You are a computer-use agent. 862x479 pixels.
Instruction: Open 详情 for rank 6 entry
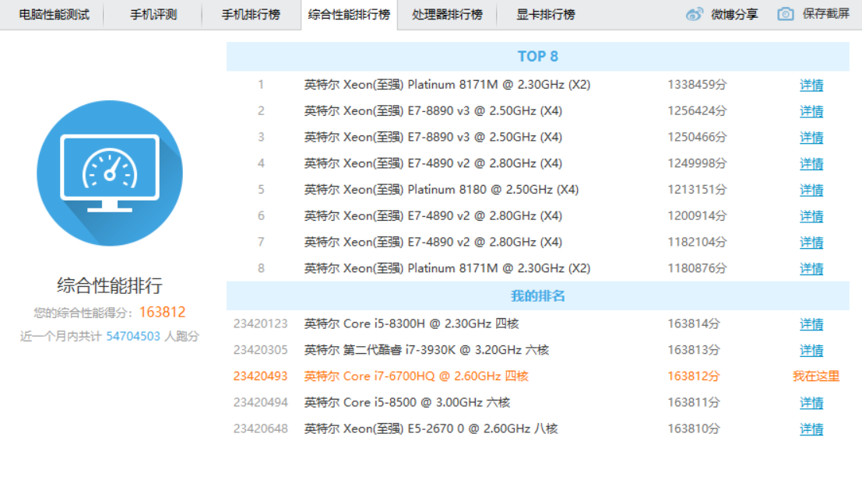[x=811, y=216]
